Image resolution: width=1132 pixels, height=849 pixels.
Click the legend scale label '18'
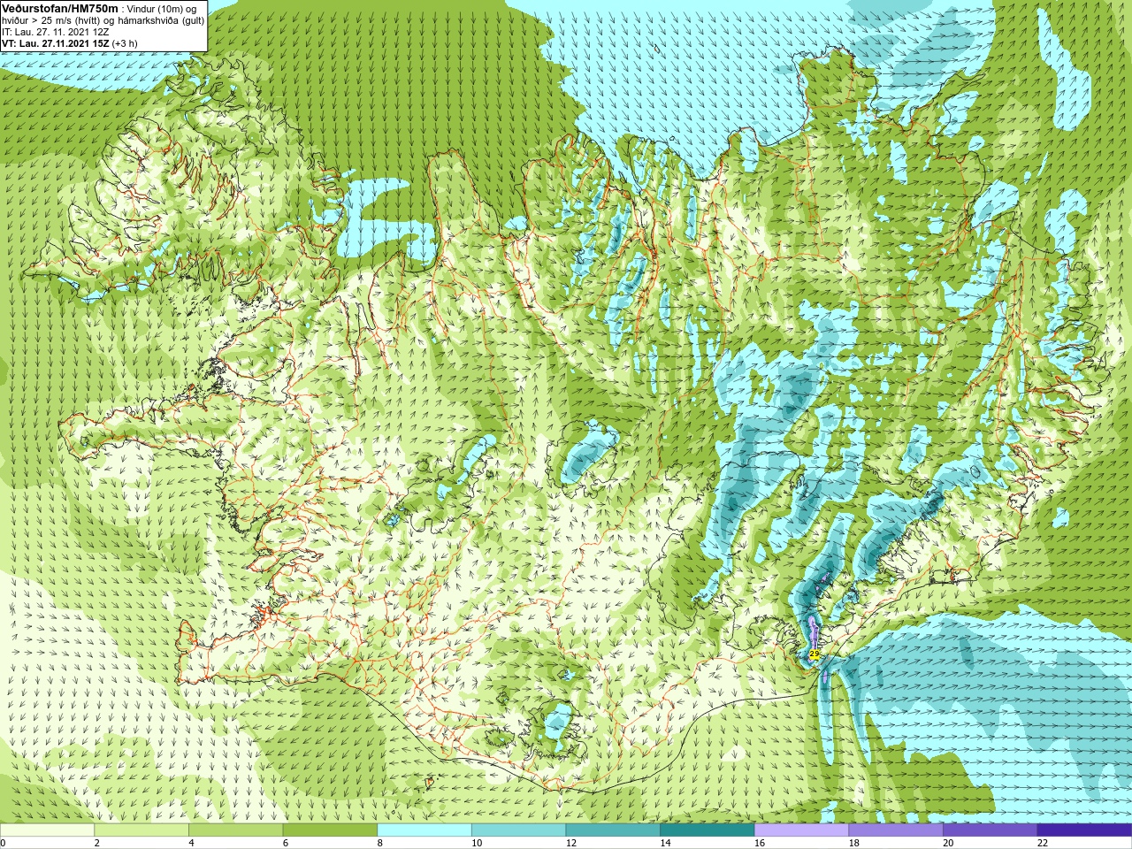click(x=854, y=843)
